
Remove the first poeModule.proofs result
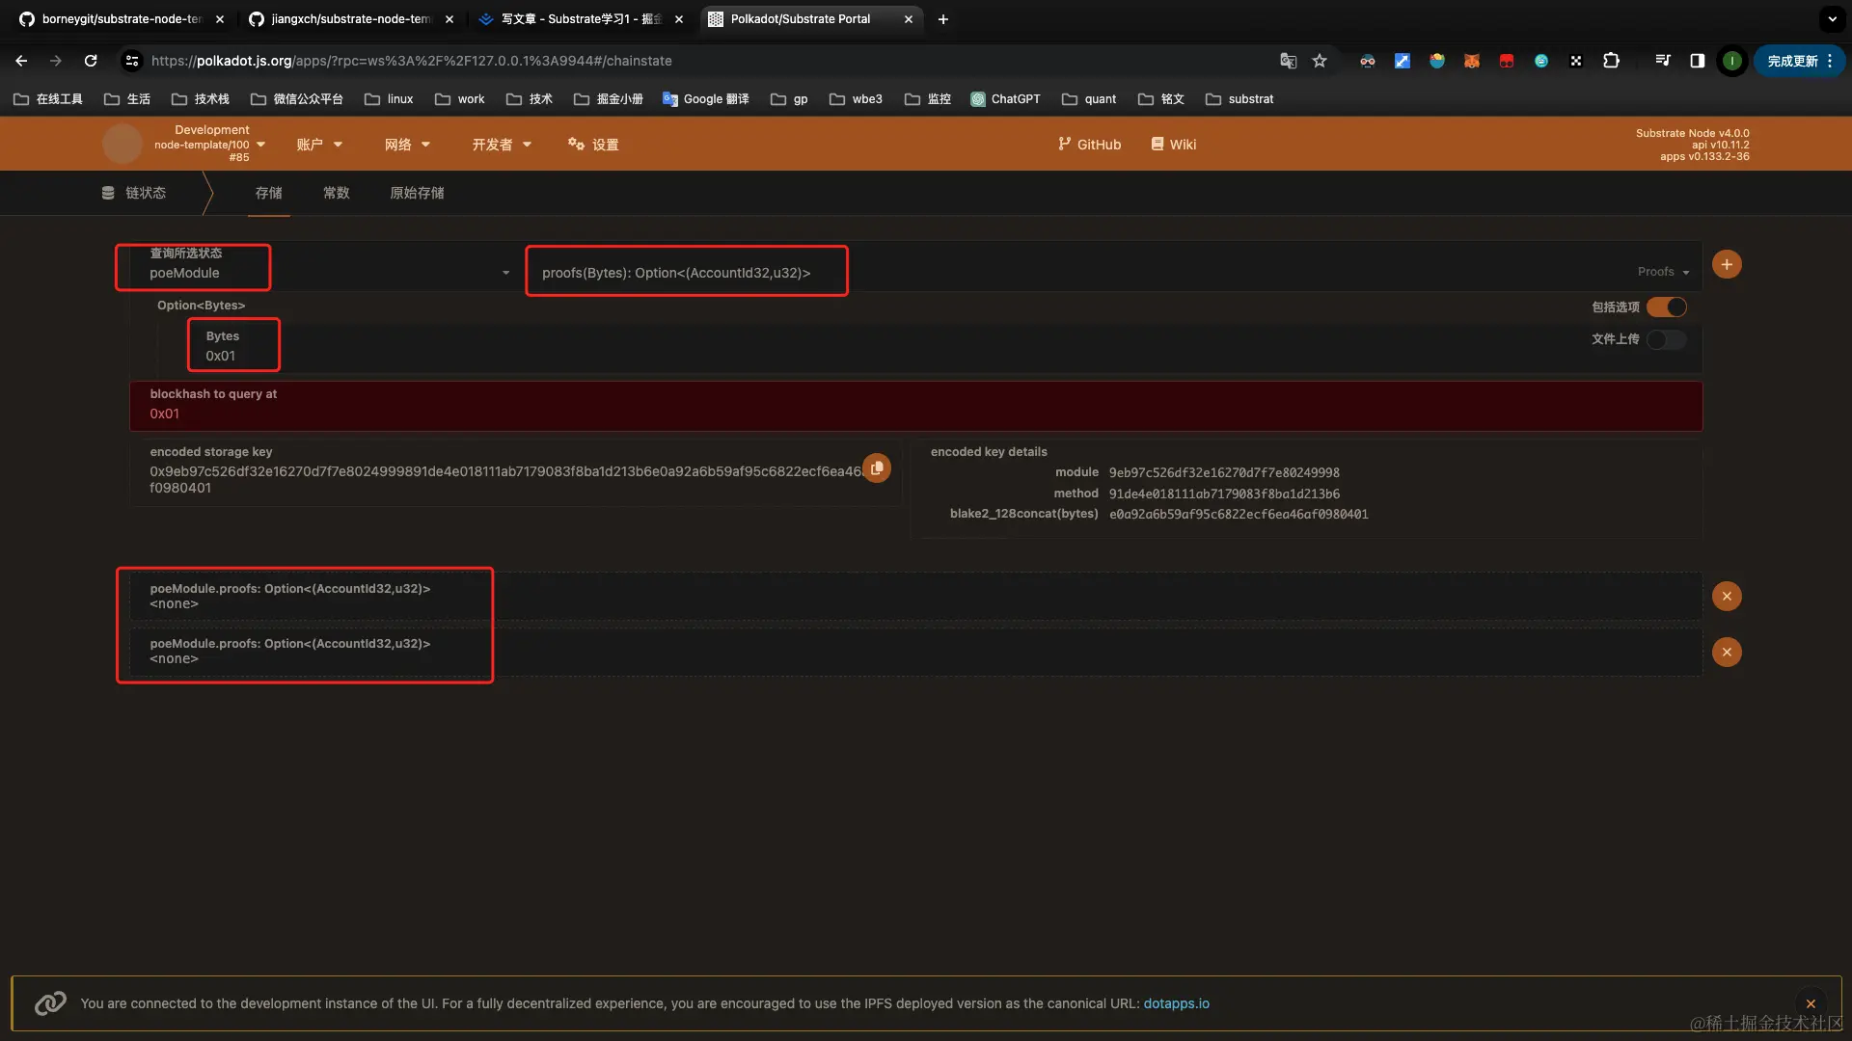pyautogui.click(x=1727, y=597)
